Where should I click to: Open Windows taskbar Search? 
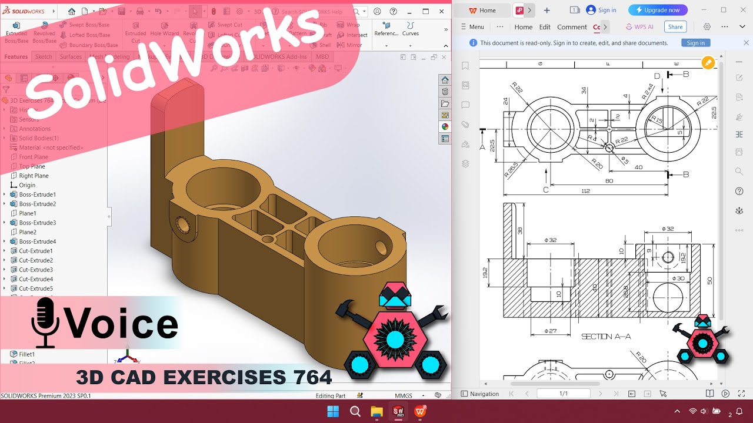click(x=355, y=411)
